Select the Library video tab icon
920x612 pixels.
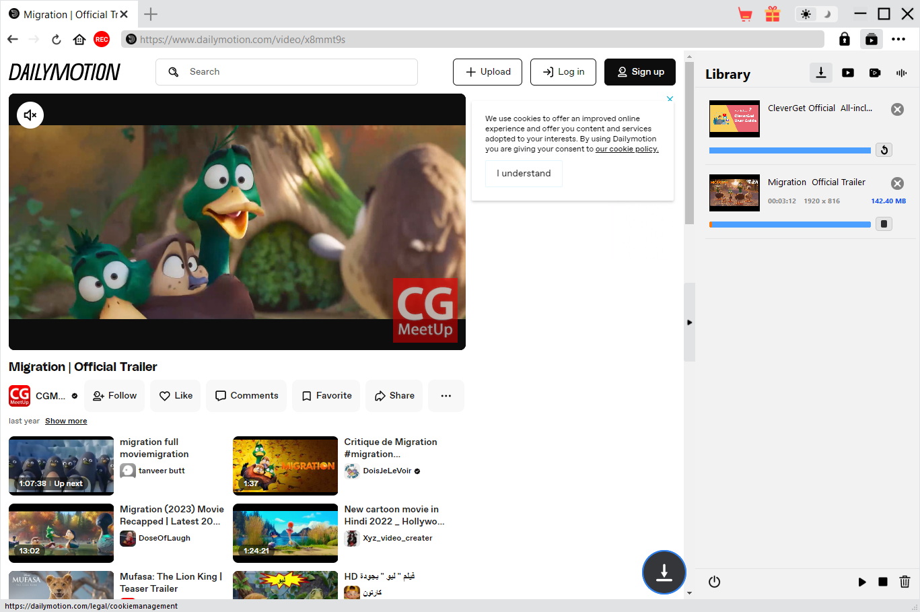848,73
